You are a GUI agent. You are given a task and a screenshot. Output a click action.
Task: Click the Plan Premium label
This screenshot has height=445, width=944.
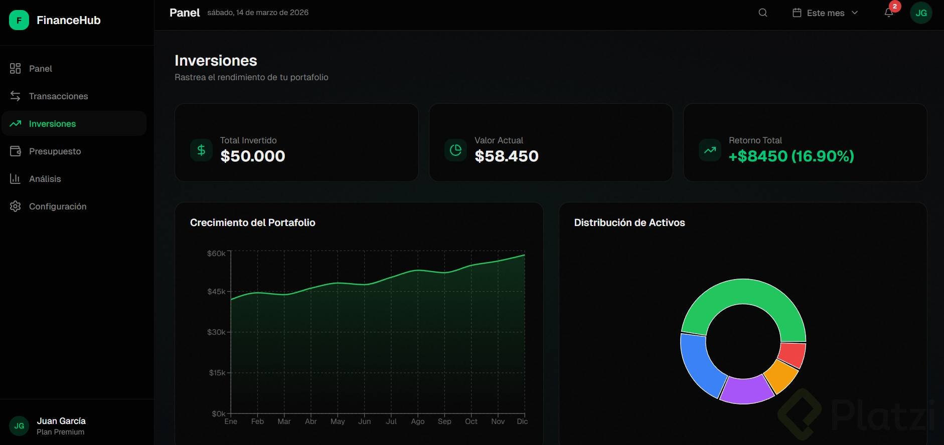coord(60,432)
